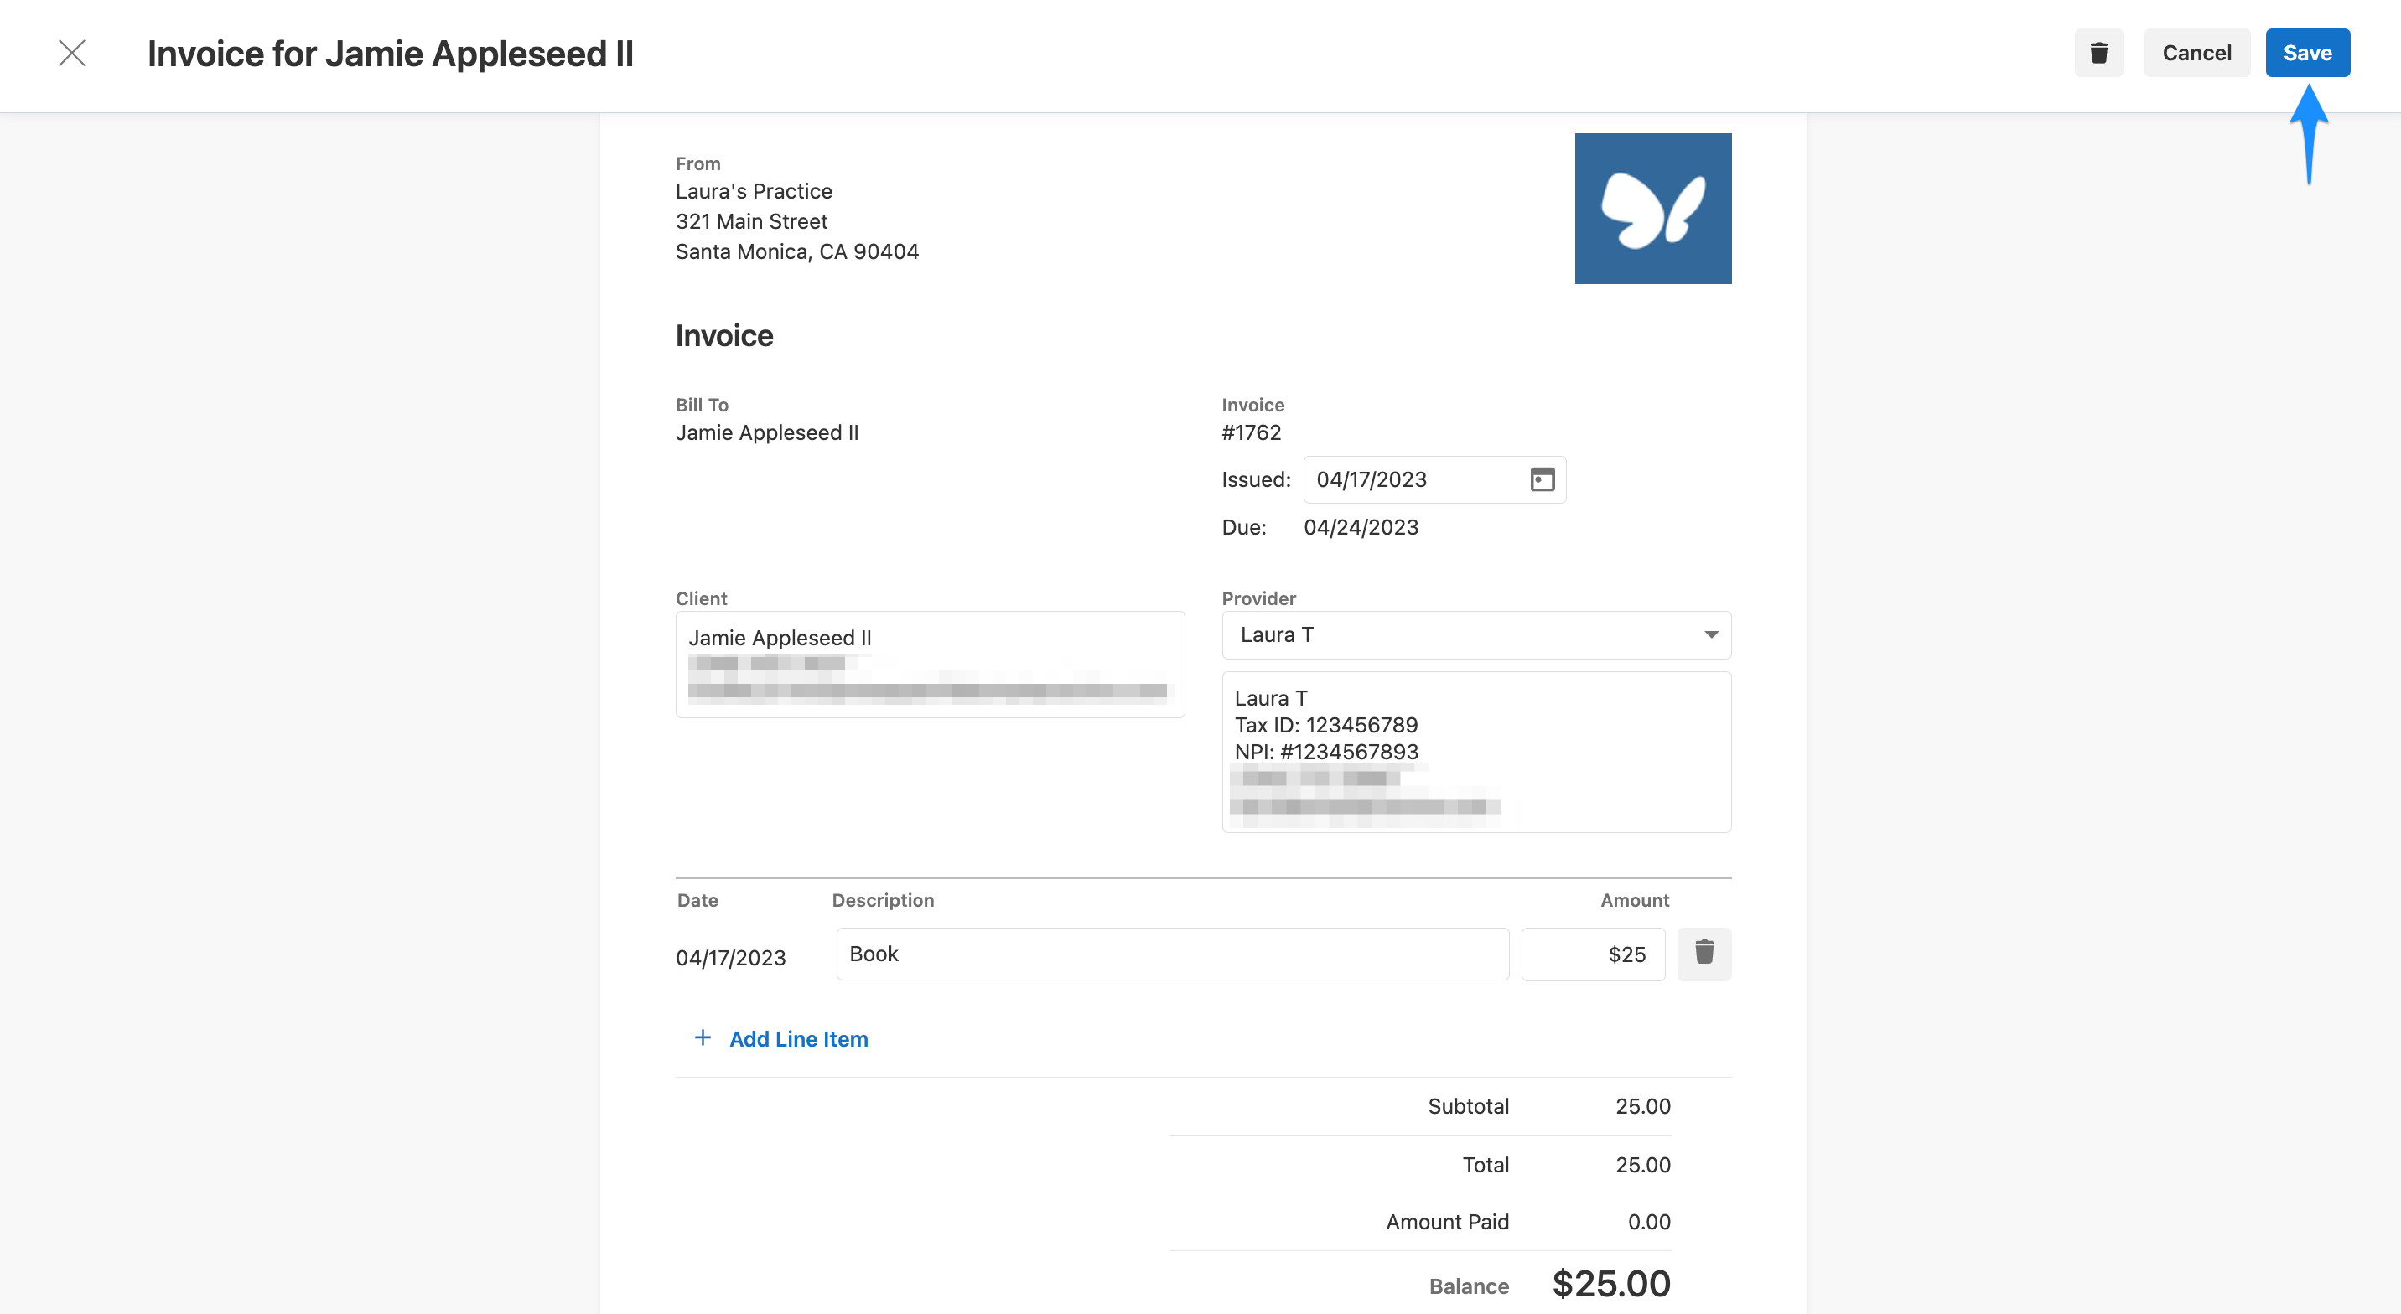Save the invoice
The width and height of the screenshot is (2401, 1314).
[2307, 53]
